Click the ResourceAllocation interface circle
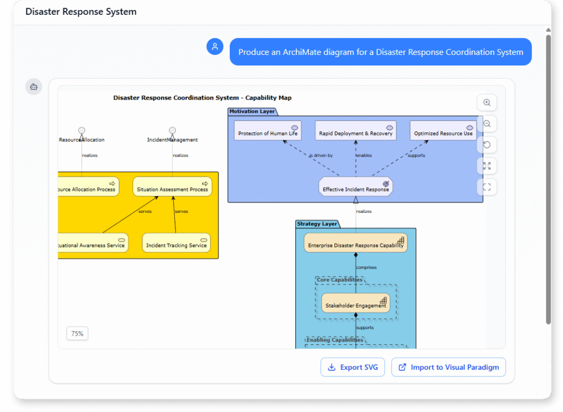The image size is (563, 412). pos(81,130)
